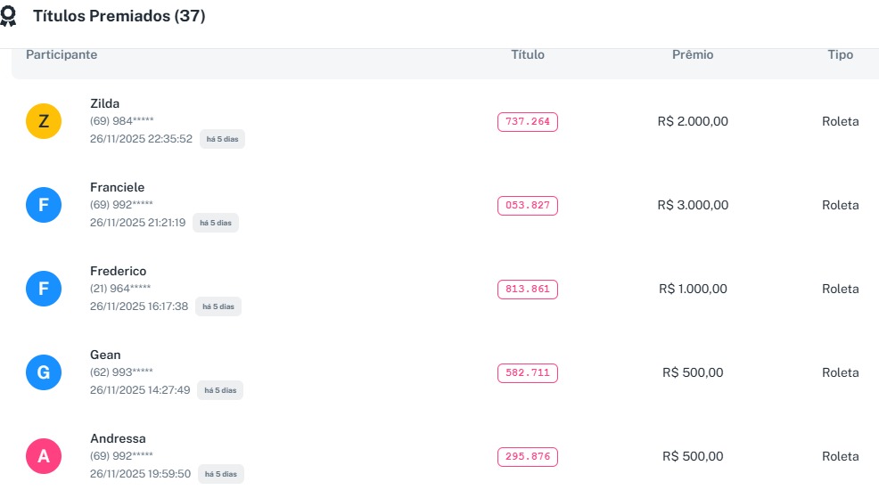Image resolution: width=879 pixels, height=490 pixels.
Task: Select title number badge 053.827
Action: (x=528, y=206)
